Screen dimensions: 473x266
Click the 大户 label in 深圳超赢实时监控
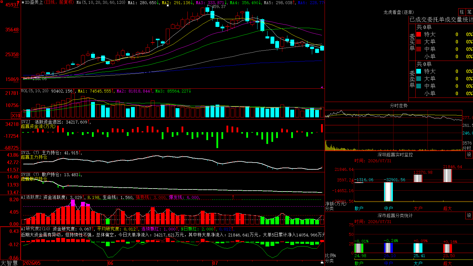418,208
